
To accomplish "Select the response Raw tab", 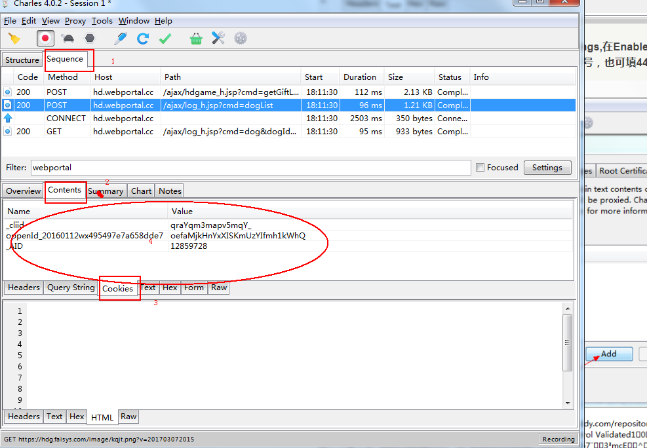I will [128, 417].
